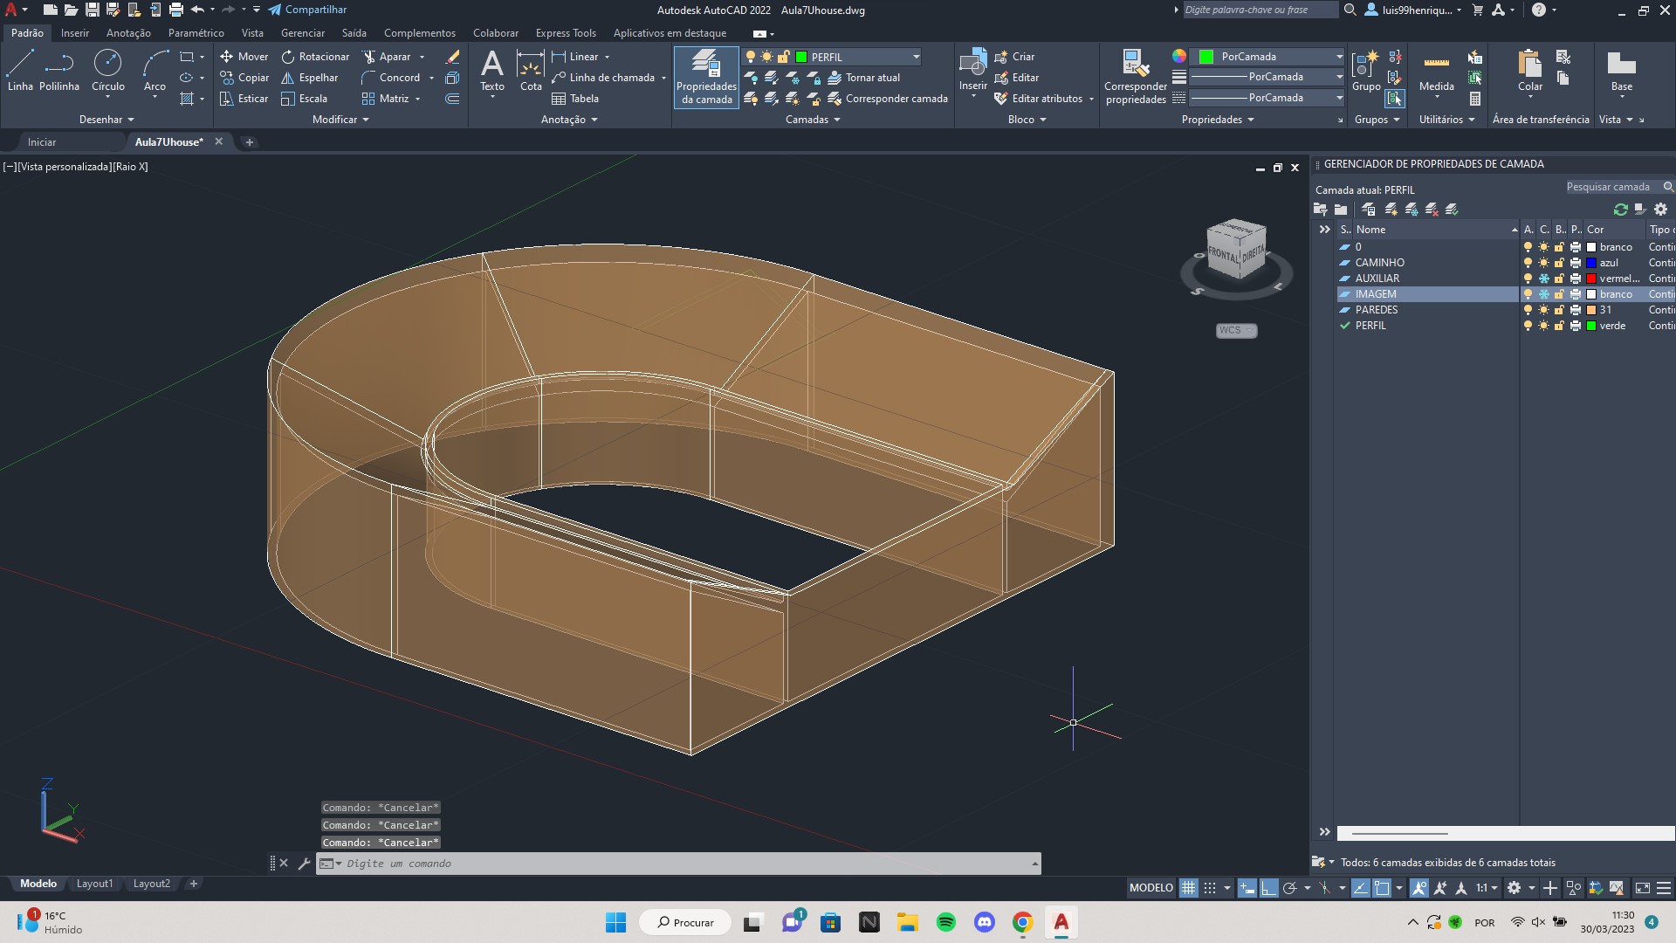Toggle grid display in status bar
Screen dimensions: 1676x943
click(x=1188, y=888)
